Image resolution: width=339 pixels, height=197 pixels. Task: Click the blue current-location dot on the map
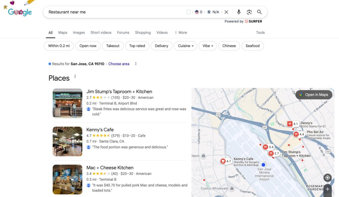tap(263, 164)
